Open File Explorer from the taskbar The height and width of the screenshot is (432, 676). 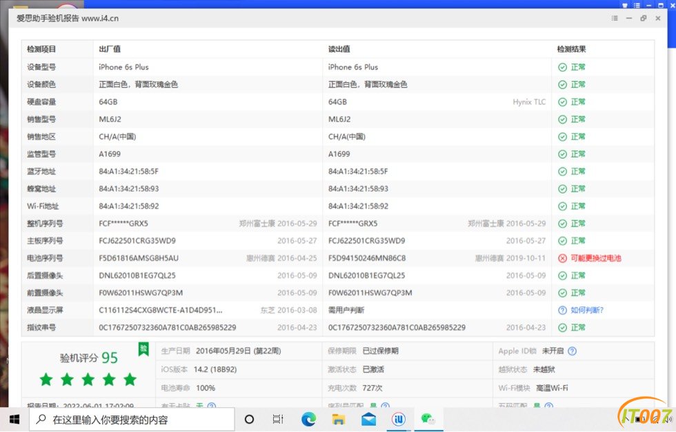tap(339, 419)
